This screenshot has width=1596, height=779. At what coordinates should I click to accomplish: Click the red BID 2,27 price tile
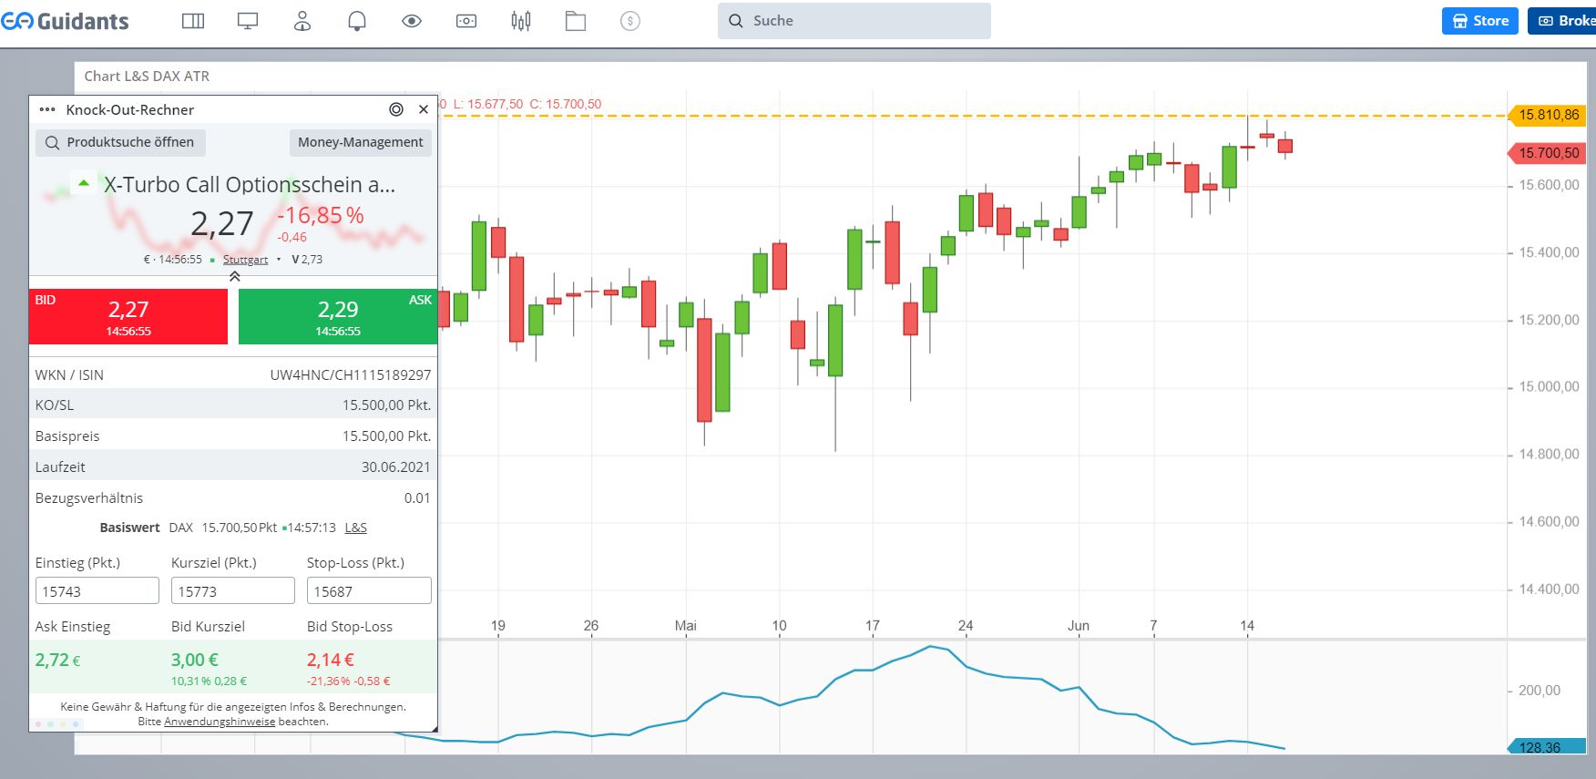click(128, 317)
